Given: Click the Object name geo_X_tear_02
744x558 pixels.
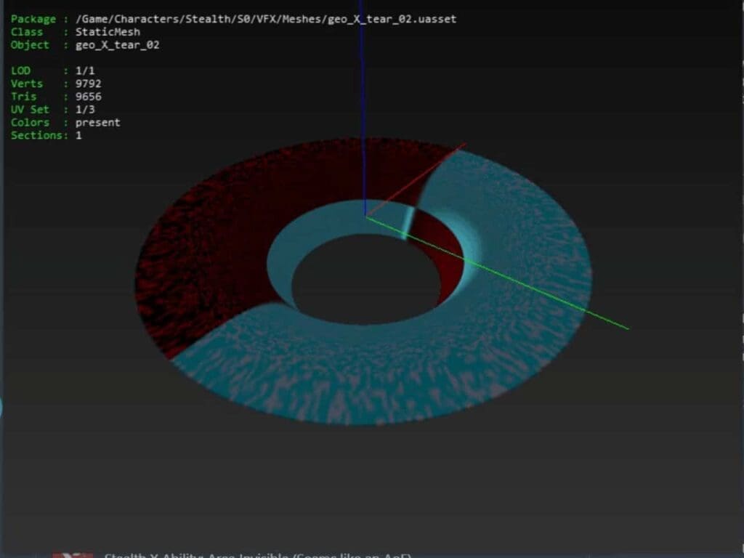Looking at the screenshot, I should pos(117,45).
